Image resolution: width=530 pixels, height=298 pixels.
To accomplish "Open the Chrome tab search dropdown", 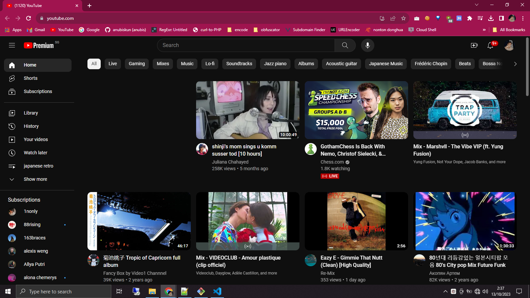I will (477, 5).
